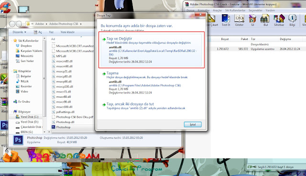Image resolution: width=306 pixels, height=176 pixels.
Task: Click Yaz in Explorer toolbar
Action: pos(51,32)
